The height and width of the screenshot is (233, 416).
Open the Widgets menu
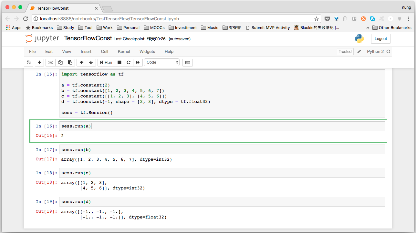click(x=147, y=52)
